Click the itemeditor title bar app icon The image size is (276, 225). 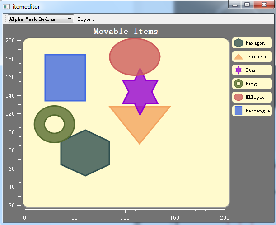coord(6,6)
